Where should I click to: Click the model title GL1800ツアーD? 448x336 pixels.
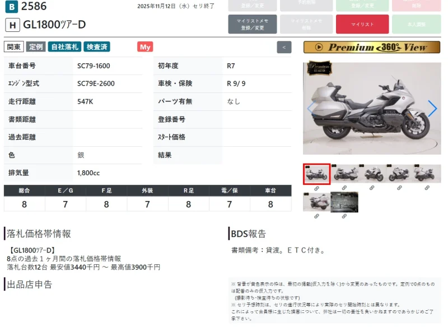[54, 25]
